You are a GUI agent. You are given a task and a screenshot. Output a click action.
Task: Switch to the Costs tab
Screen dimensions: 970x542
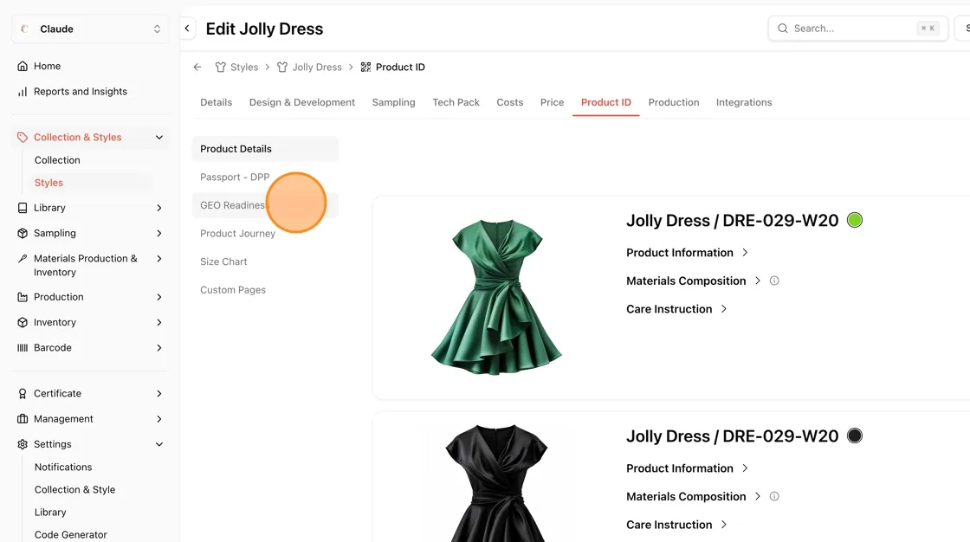(510, 103)
